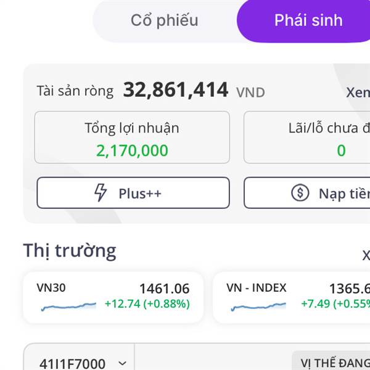Viewport: 370px width, 370px height.
Task: Open the Tổng lợi nhuận profit box
Action: click(x=132, y=138)
